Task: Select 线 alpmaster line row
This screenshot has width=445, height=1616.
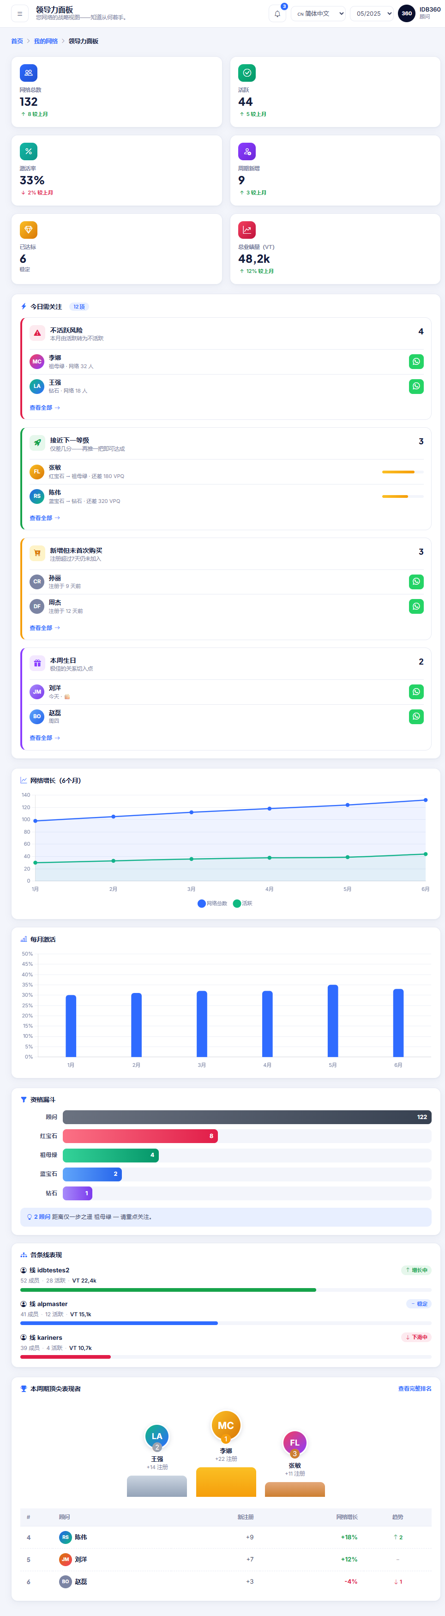Action: 226,1313
